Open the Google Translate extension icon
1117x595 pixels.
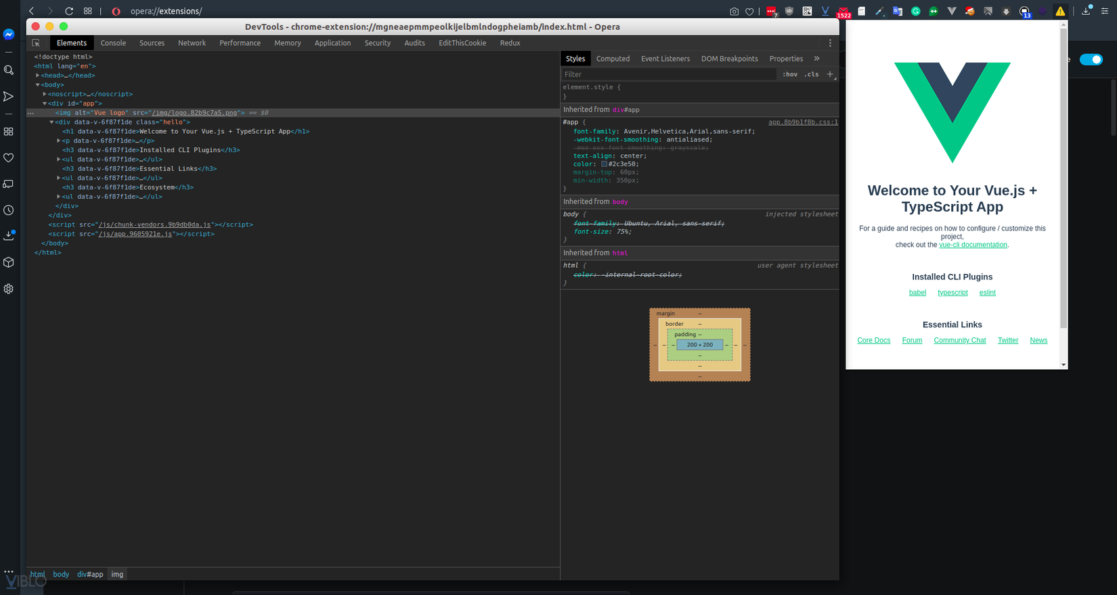pos(897,11)
